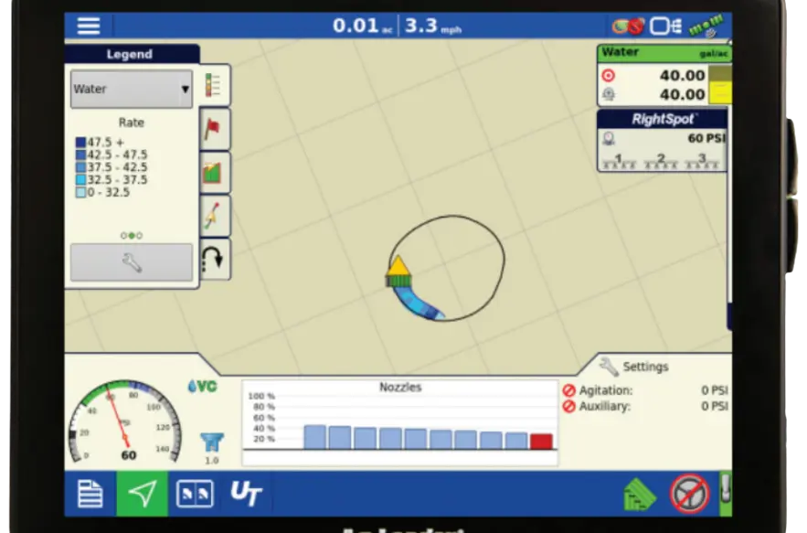
Task: Open the Settings tab with wrench
Action: 634,367
